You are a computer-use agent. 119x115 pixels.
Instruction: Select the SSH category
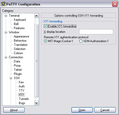coord(17,78)
